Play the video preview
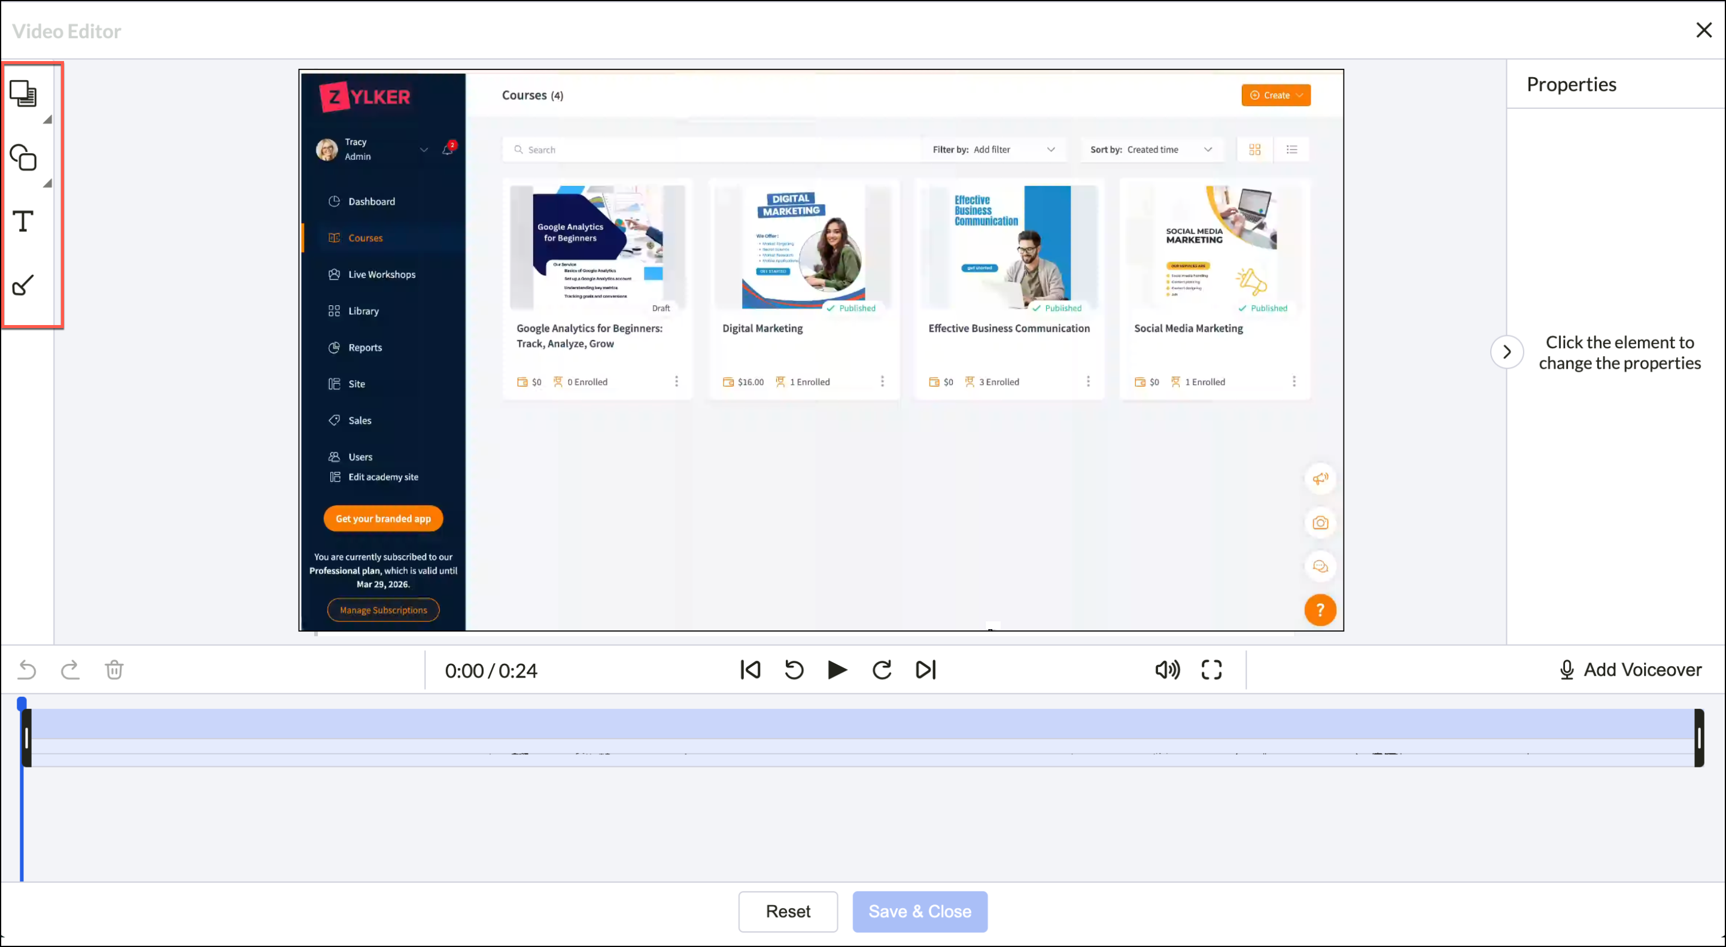This screenshot has width=1726, height=947. [x=837, y=669]
